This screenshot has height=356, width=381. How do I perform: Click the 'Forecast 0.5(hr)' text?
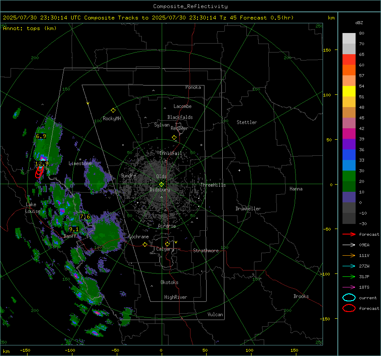(267, 18)
